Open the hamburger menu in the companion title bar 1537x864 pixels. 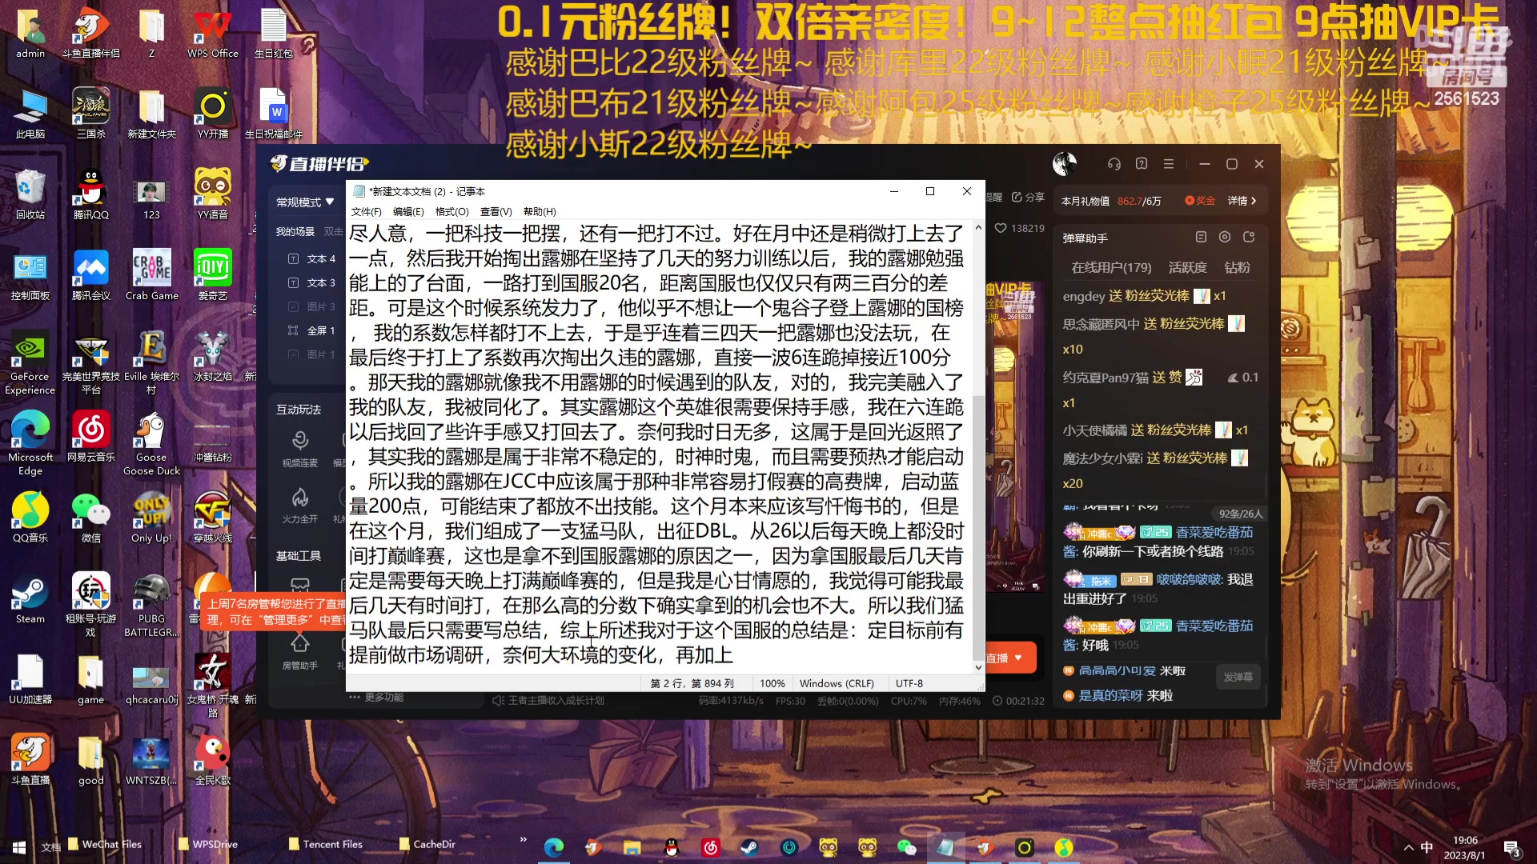coord(1169,163)
